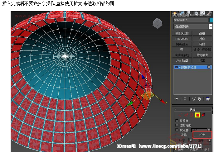Click the 编辑多边形 modifier button

182,33
